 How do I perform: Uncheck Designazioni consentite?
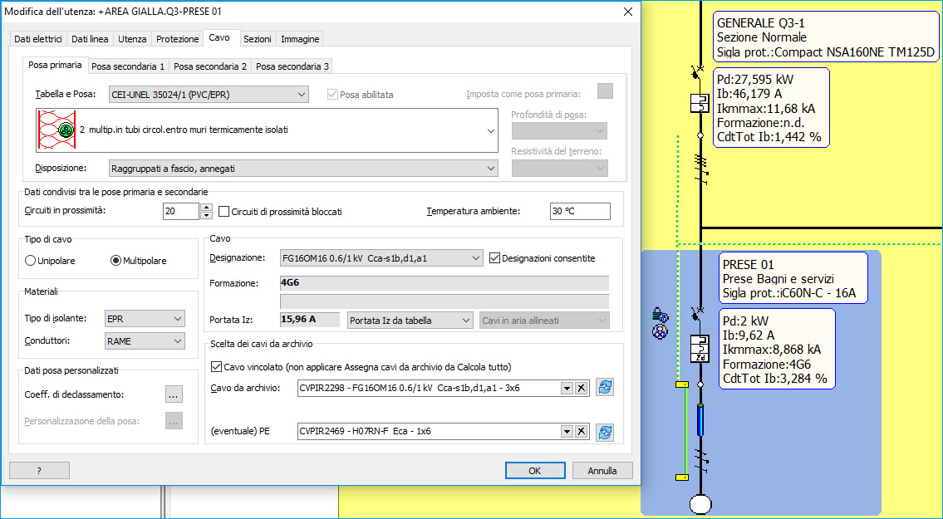[x=494, y=258]
